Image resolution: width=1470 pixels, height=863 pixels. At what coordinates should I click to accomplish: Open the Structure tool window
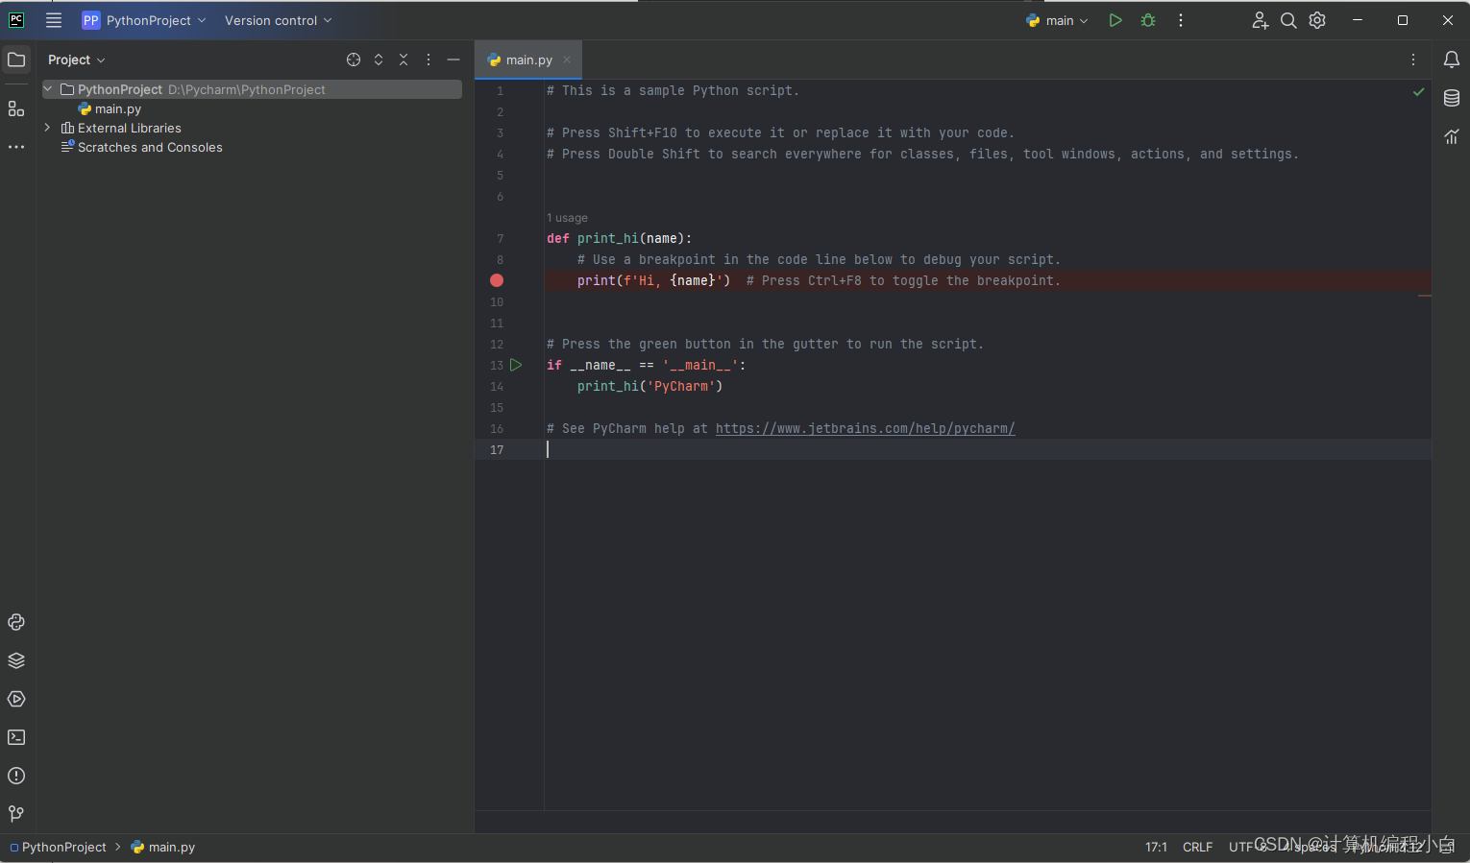click(16, 108)
